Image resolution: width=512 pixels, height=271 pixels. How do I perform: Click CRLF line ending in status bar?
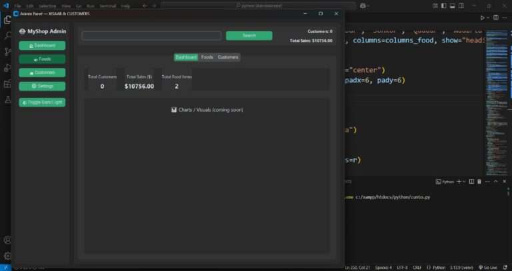click(417, 268)
